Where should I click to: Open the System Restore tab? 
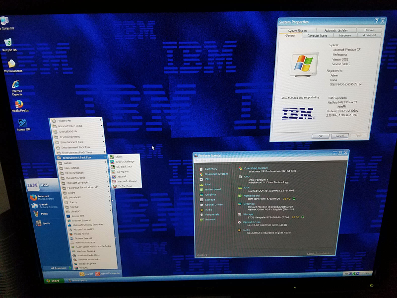pos(298,31)
